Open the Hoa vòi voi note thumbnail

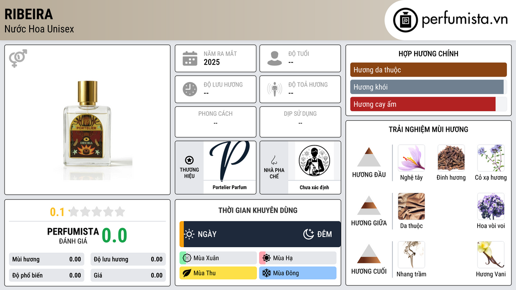tap(491, 206)
